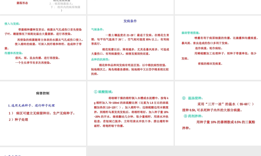
Task: Click the partially visible bottom-left slide
Action: [43, 152]
